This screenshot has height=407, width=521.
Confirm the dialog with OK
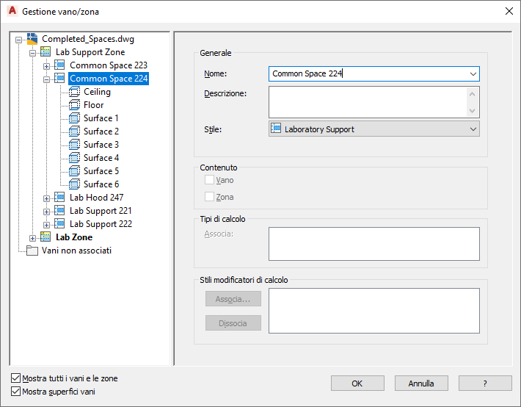[357, 383]
